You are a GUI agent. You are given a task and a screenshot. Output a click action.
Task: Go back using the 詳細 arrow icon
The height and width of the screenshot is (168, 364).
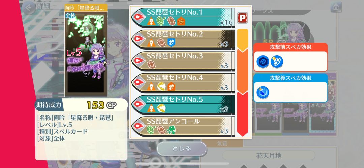point(29,8)
